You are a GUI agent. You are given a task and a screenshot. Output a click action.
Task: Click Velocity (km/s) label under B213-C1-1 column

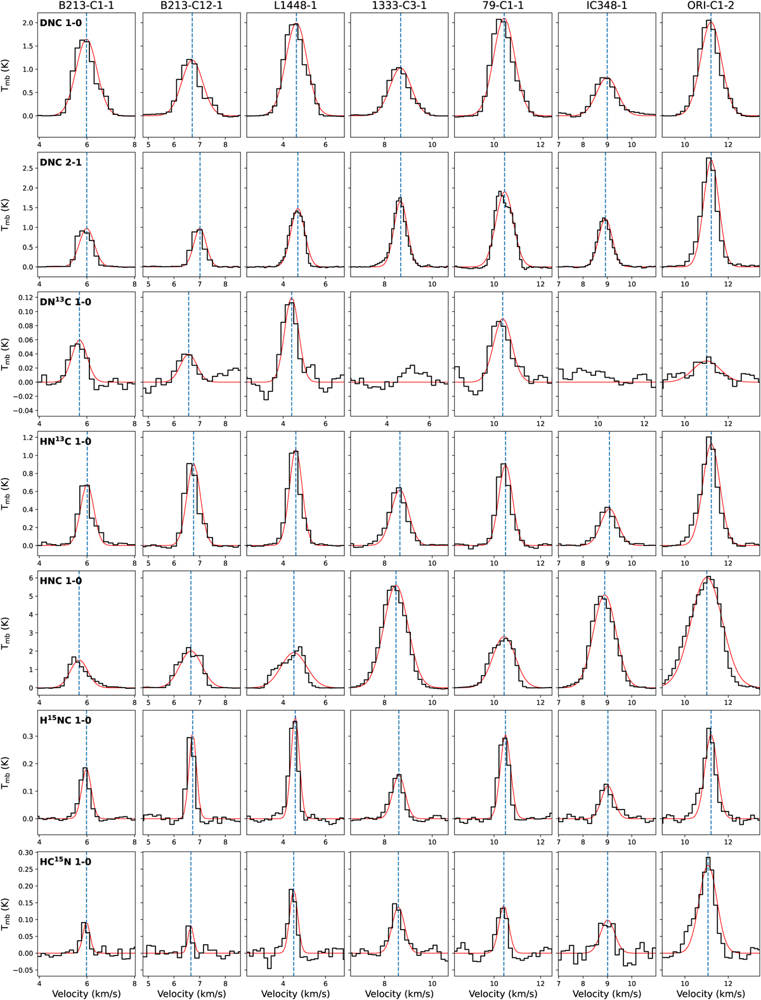pos(86,993)
